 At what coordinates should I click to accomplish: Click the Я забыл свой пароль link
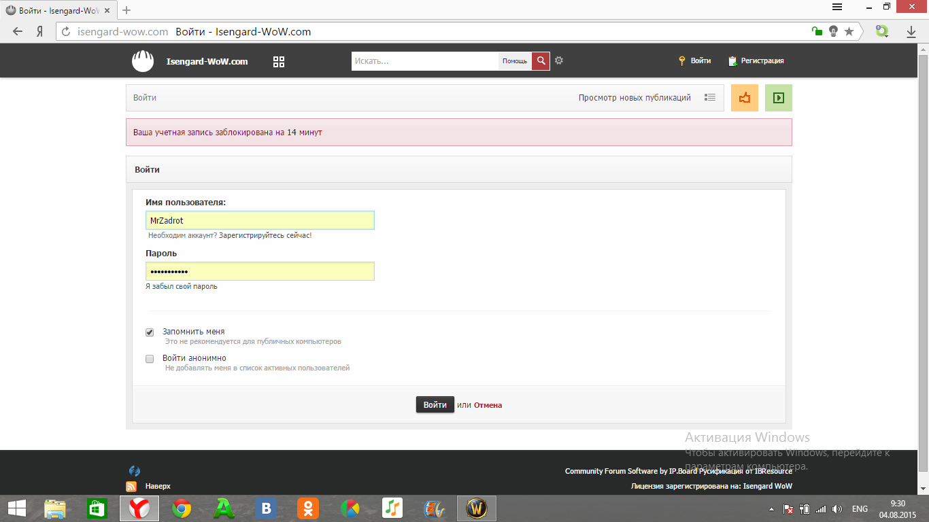pyautogui.click(x=182, y=287)
